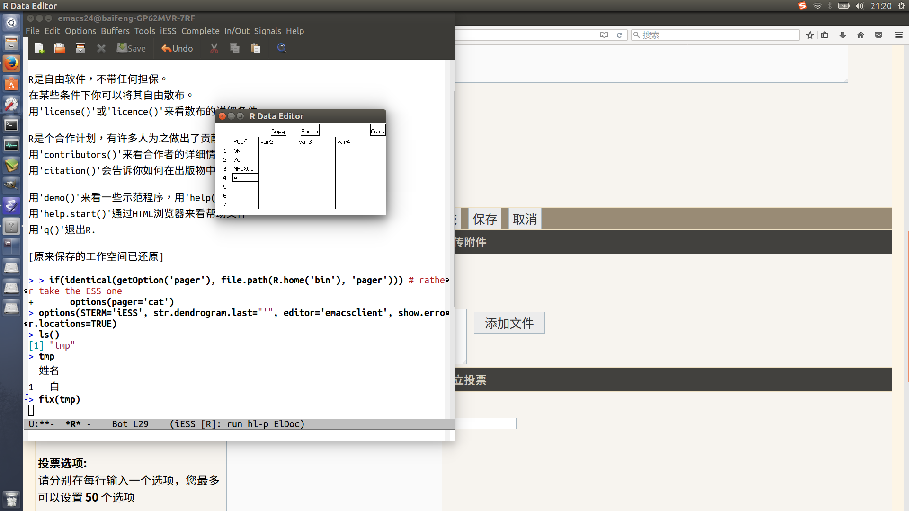
Task: Open the Buffers menu
Action: point(115,31)
